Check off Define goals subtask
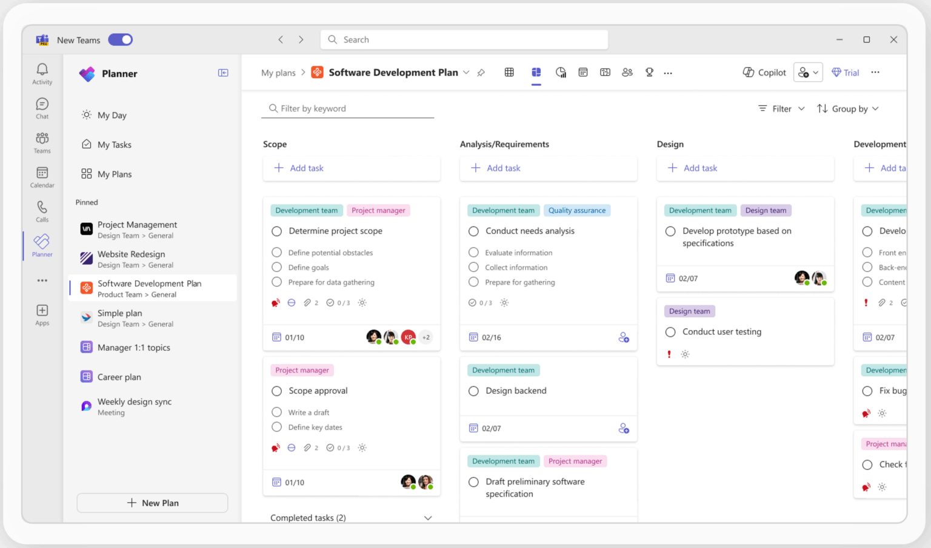931x548 pixels. [277, 267]
